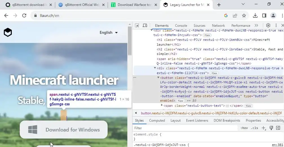Viewport: 284px width, 147px height.
Task: Select the h1 Minecraft launcher node
Action: click(213, 42)
